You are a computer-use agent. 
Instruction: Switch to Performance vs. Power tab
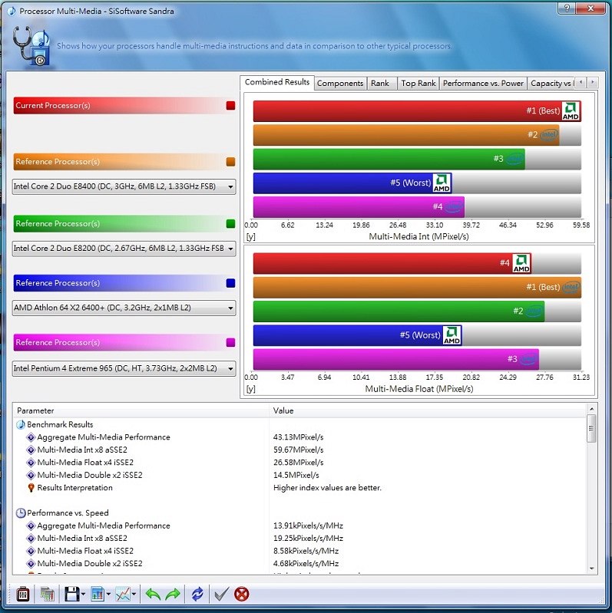coord(483,84)
